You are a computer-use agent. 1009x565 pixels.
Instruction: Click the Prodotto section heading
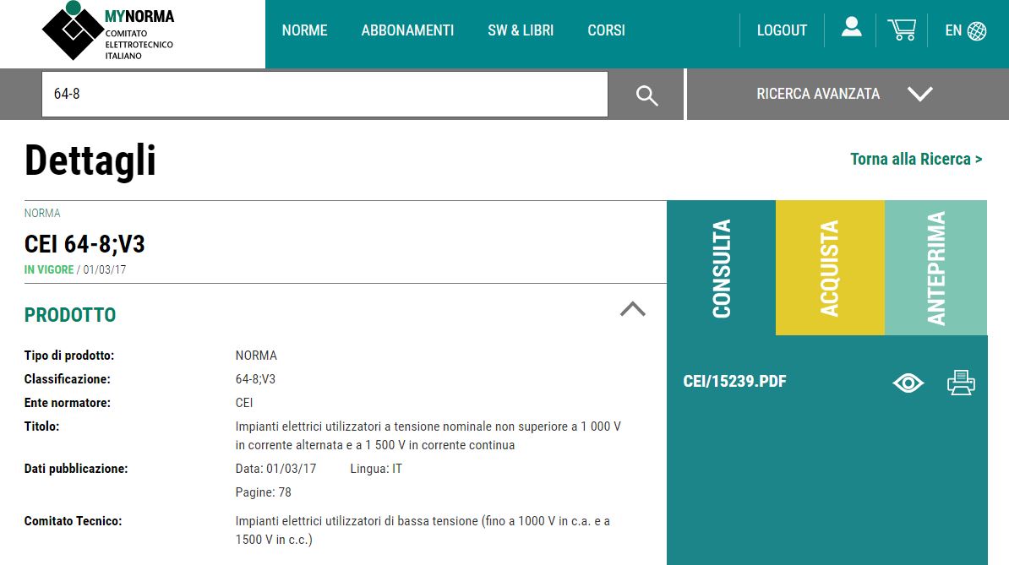pos(70,315)
